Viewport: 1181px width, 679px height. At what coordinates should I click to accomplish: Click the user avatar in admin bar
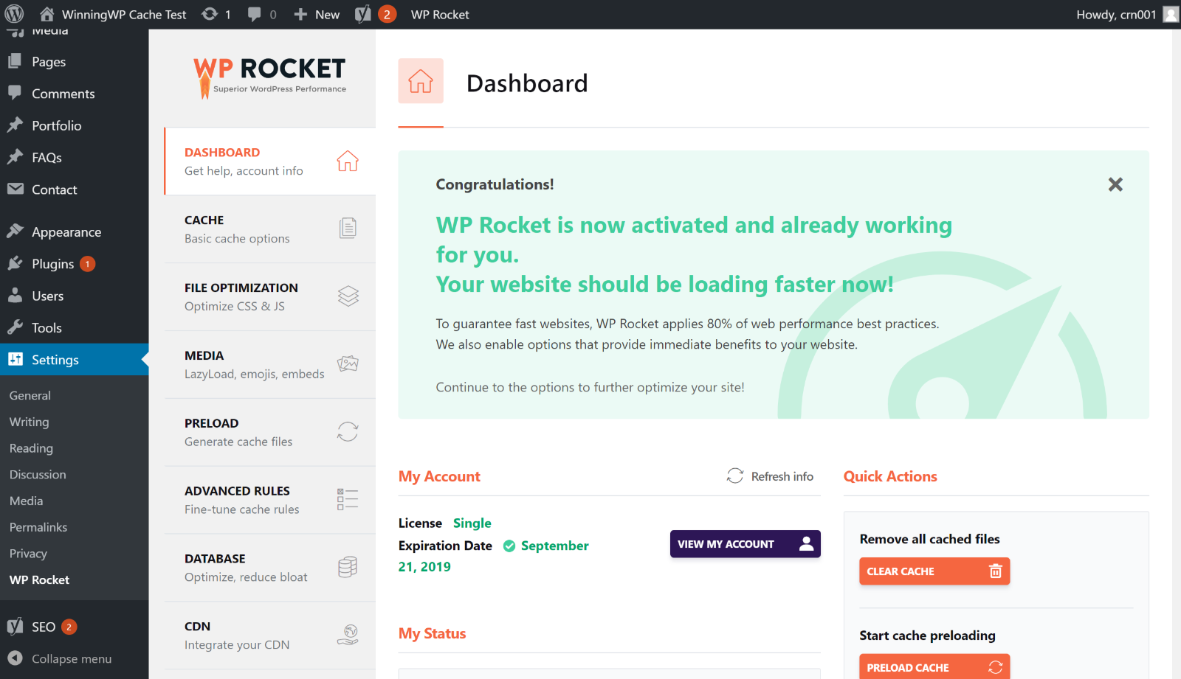(x=1171, y=14)
